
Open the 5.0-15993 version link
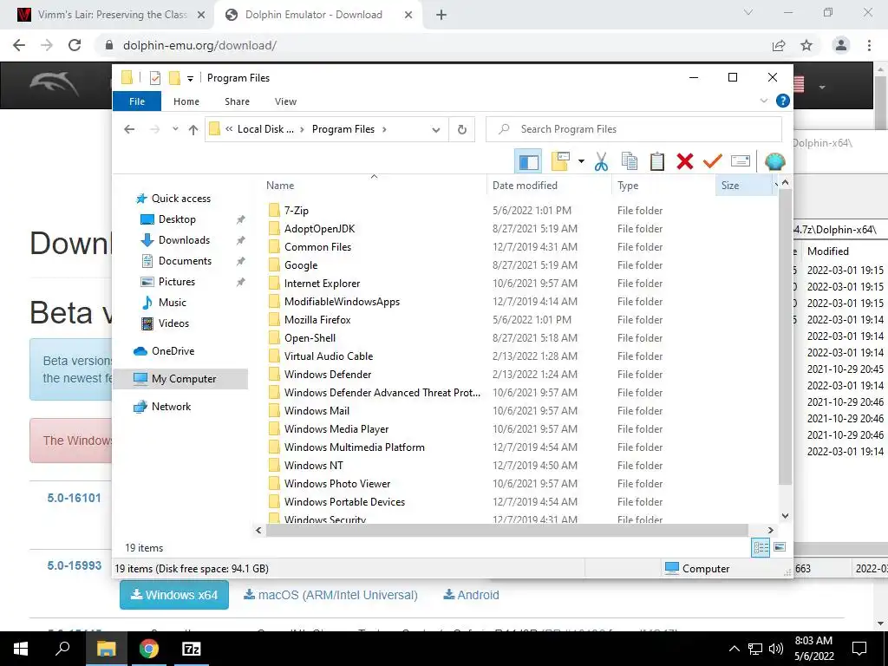click(75, 565)
